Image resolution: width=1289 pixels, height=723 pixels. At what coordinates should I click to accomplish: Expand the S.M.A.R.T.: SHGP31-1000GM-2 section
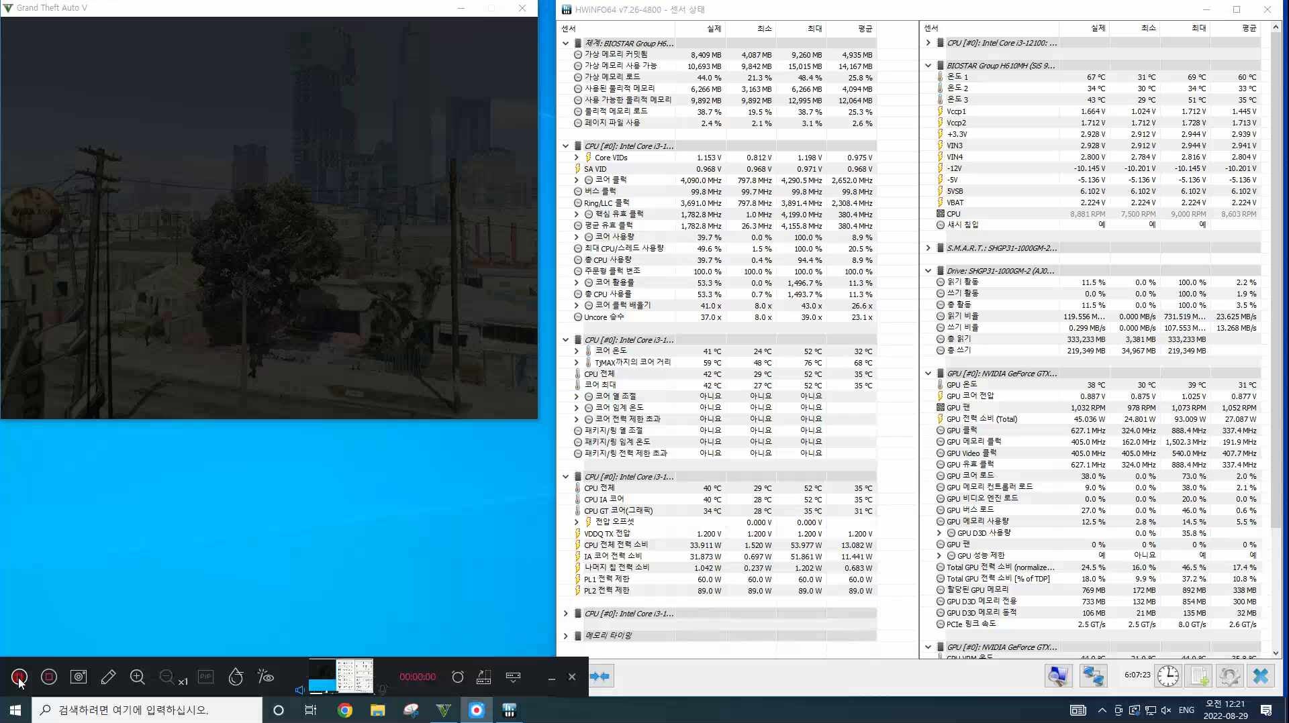[x=928, y=248]
